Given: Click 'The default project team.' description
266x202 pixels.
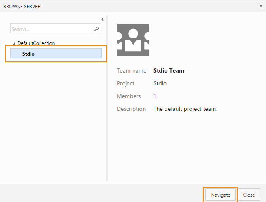Looking at the screenshot, I should click(185, 109).
